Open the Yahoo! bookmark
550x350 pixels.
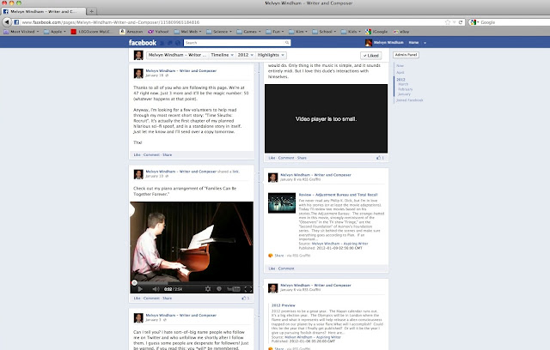pyautogui.click(x=158, y=32)
